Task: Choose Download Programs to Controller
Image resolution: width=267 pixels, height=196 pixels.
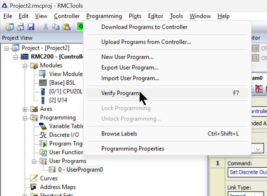Action: (x=167, y=27)
